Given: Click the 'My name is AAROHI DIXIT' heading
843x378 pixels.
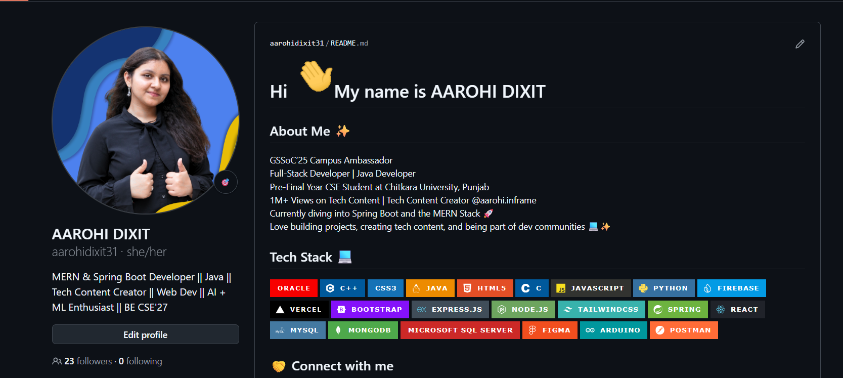Looking at the screenshot, I should [440, 92].
